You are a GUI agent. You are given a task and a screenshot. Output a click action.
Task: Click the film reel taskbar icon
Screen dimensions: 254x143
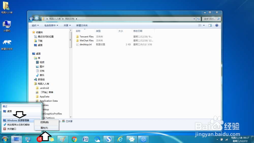tap(143, 139)
